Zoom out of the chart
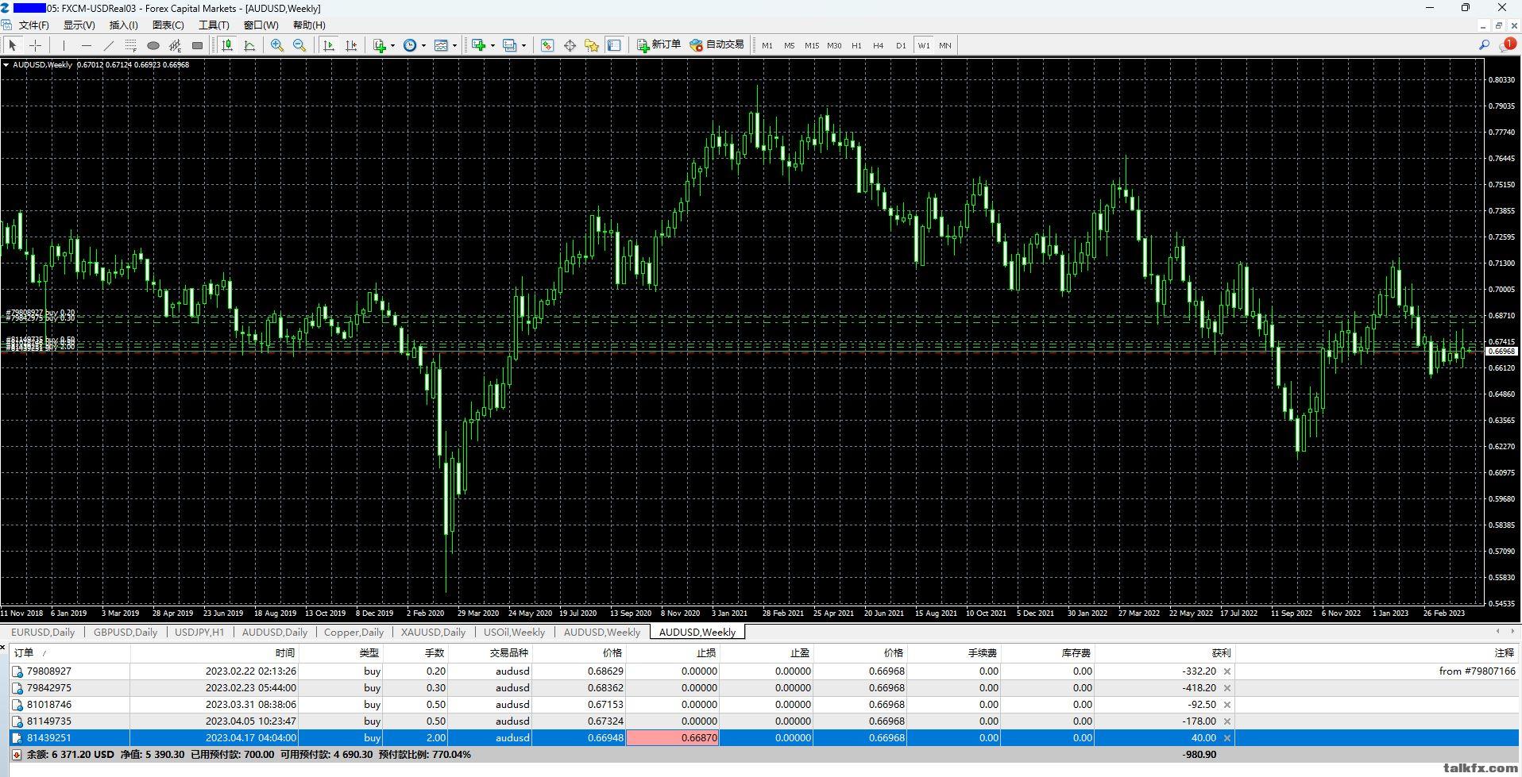This screenshot has width=1522, height=777. point(299,45)
